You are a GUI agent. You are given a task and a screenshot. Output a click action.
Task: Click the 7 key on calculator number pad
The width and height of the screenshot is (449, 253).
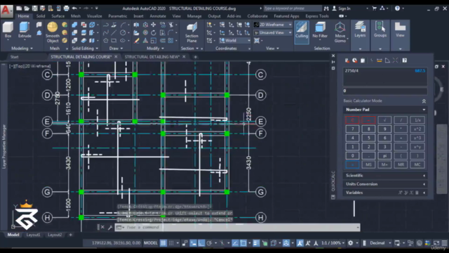352,129
